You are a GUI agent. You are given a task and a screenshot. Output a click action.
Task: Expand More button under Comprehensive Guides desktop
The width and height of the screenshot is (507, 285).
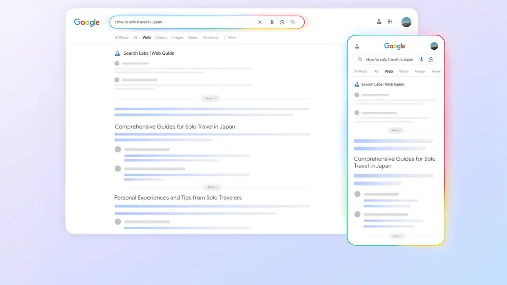[212, 187]
